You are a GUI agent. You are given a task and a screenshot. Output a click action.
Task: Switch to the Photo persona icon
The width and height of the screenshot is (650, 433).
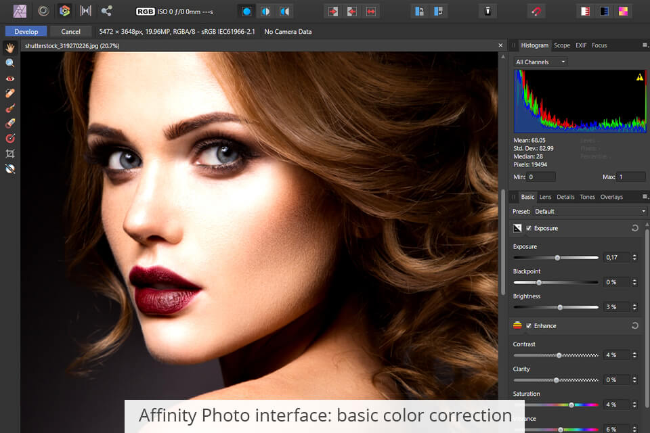click(x=20, y=12)
